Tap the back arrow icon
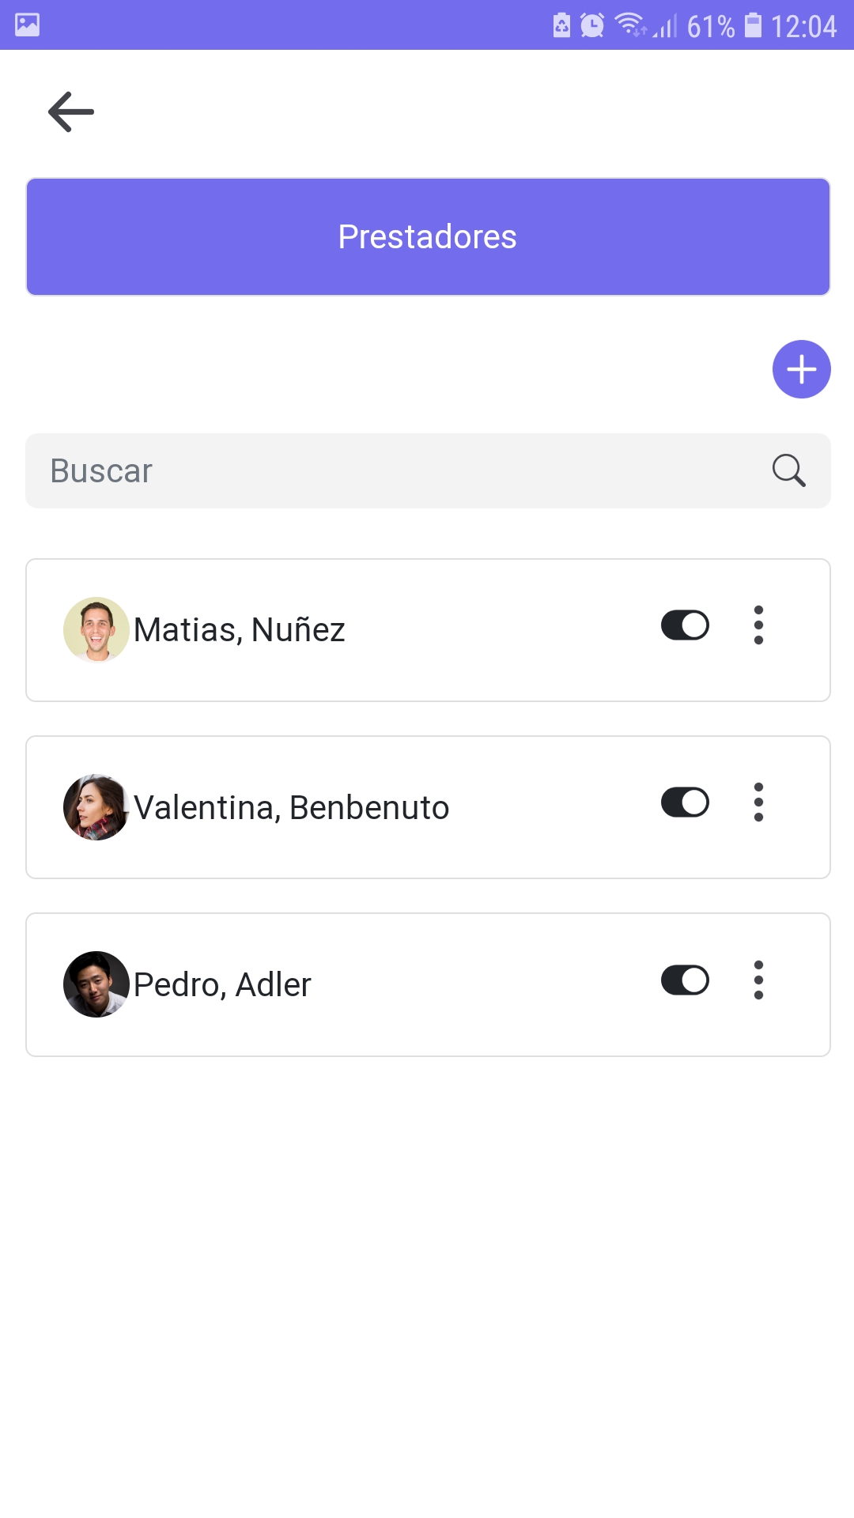 71,111
